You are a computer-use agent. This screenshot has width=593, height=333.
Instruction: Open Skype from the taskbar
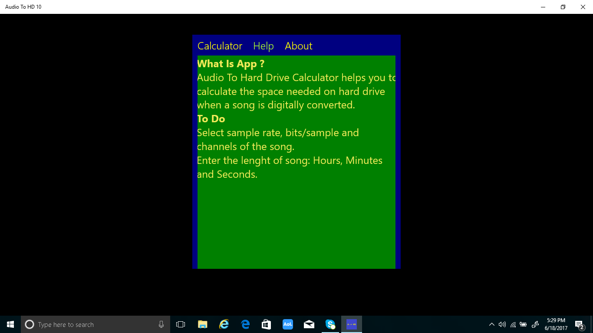coord(330,324)
